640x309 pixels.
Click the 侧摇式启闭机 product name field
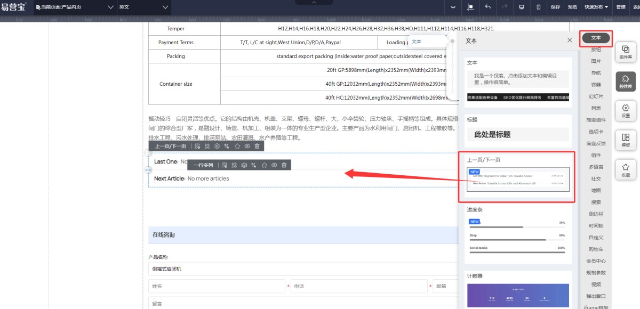tap(303, 269)
